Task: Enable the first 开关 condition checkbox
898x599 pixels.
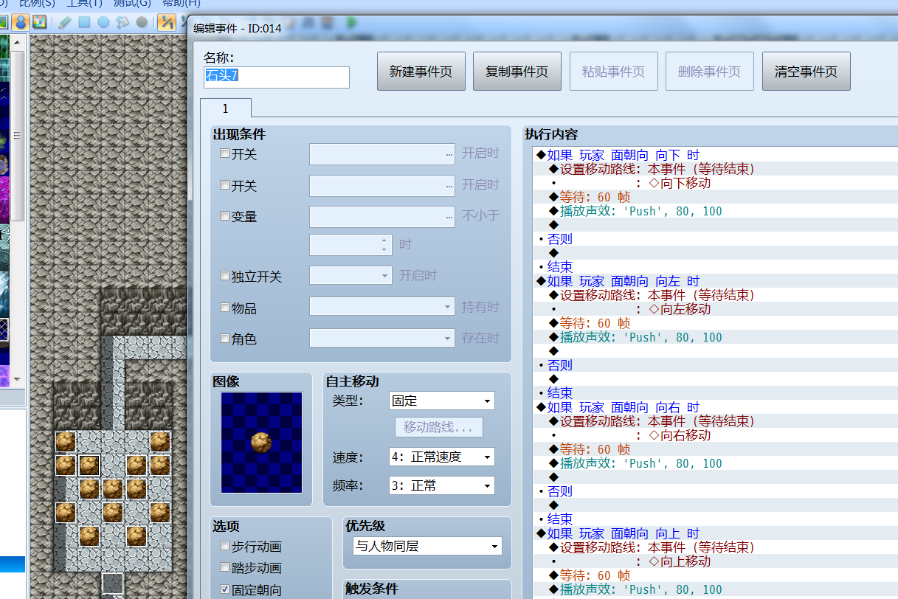Action: coord(224,153)
